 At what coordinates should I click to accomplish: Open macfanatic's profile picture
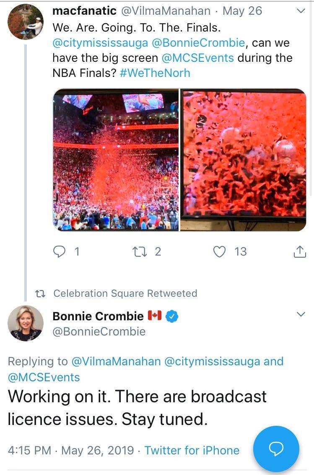[25, 21]
